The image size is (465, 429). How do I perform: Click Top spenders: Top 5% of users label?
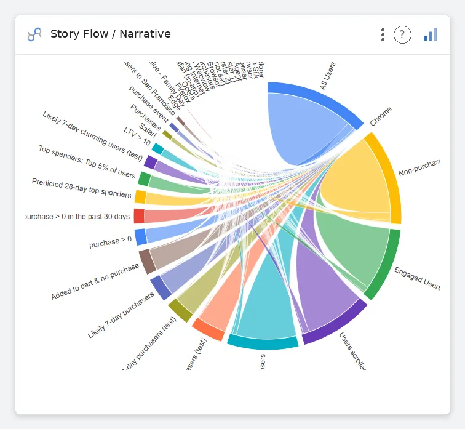[x=87, y=162]
